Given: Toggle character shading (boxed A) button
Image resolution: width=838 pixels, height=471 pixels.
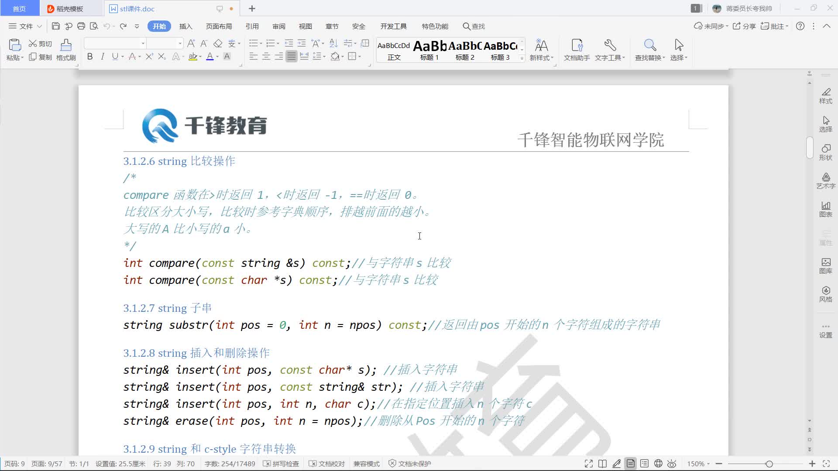Looking at the screenshot, I should point(227,56).
